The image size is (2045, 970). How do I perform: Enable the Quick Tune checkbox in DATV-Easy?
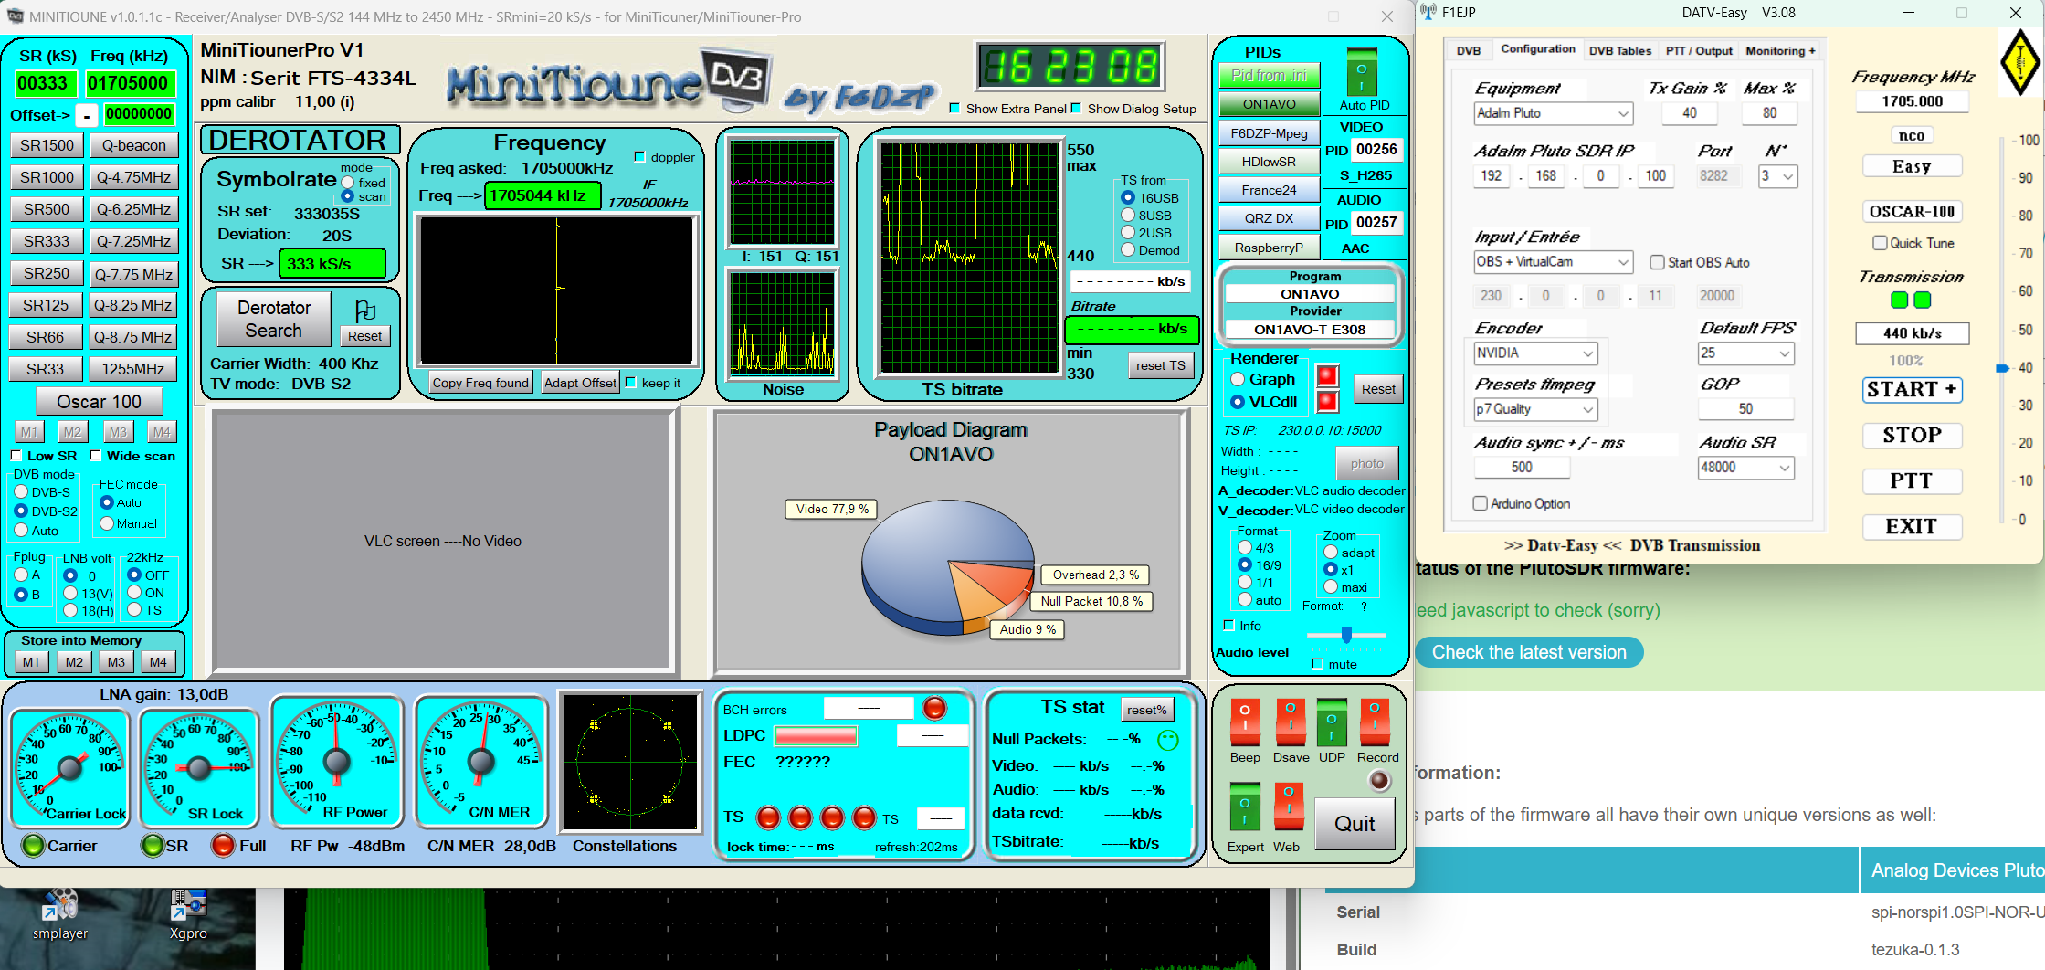point(1880,243)
